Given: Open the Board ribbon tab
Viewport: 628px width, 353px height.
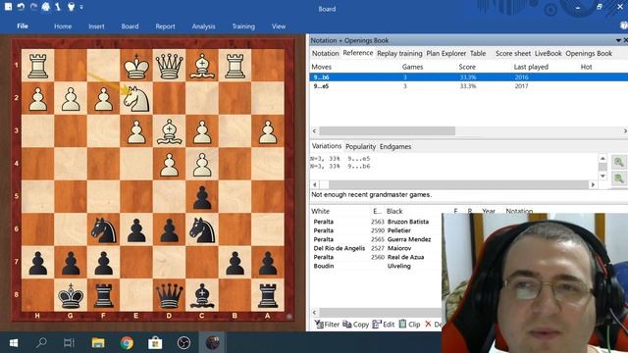Looking at the screenshot, I should 130,26.
